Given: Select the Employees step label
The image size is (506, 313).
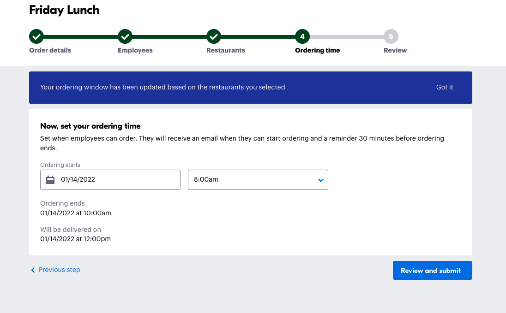Looking at the screenshot, I should tap(135, 50).
